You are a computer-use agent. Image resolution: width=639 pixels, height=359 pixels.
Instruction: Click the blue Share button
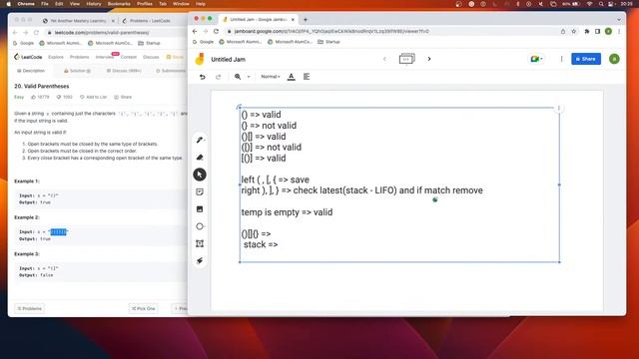[x=586, y=59]
